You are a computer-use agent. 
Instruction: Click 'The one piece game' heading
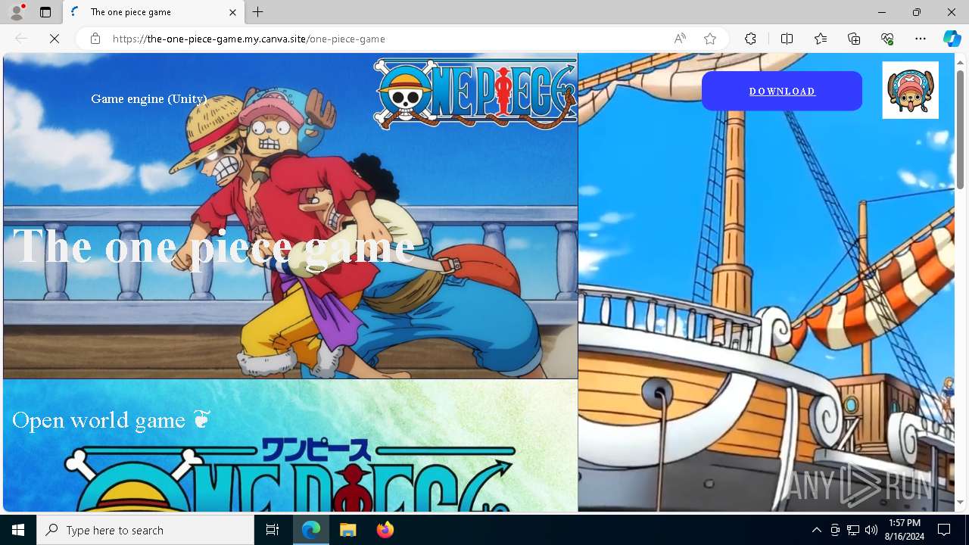coord(214,247)
